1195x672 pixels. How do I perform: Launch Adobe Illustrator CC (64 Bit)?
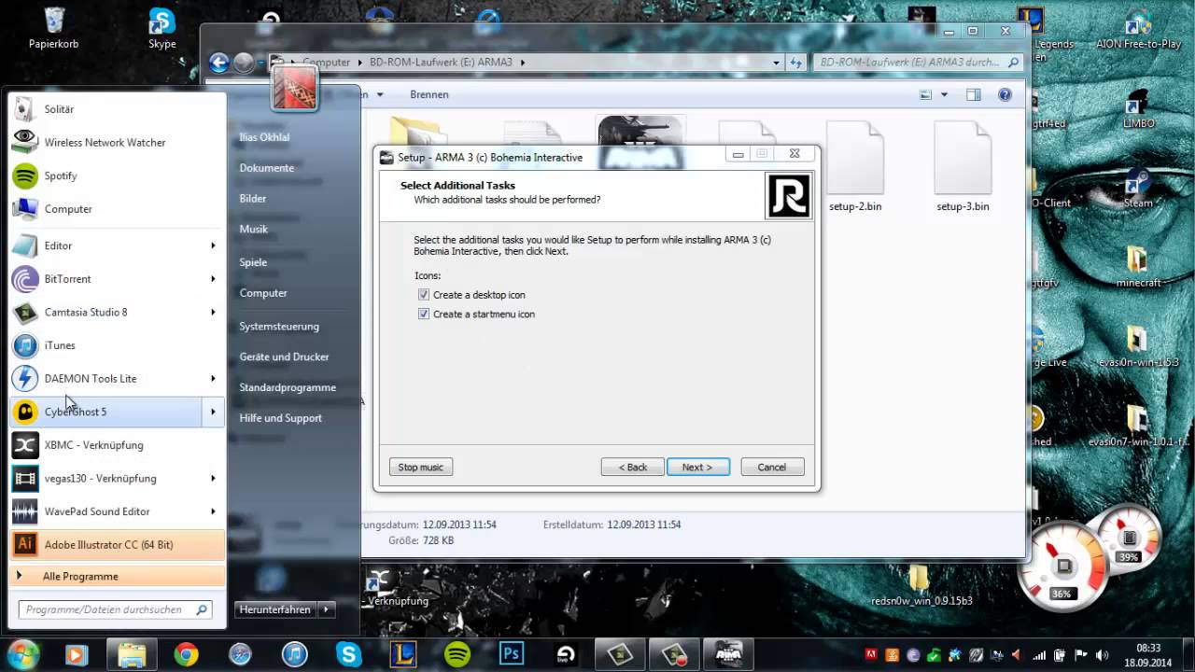117,545
